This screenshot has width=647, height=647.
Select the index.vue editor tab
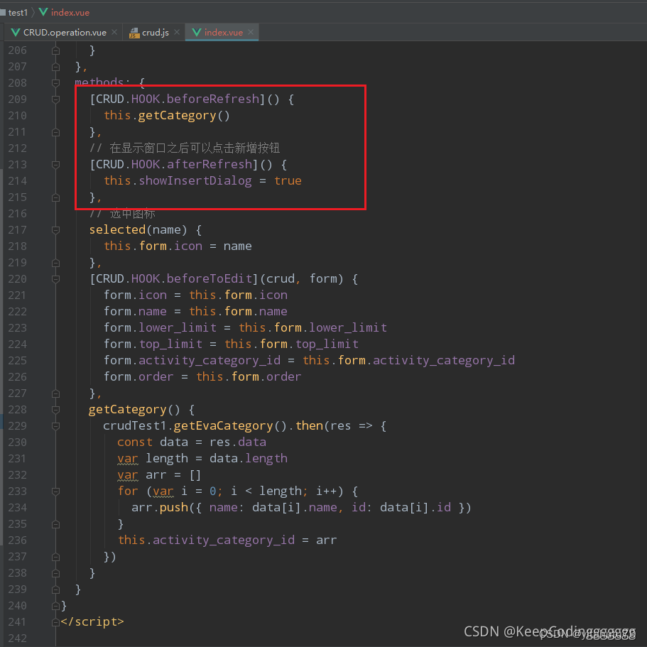point(222,32)
